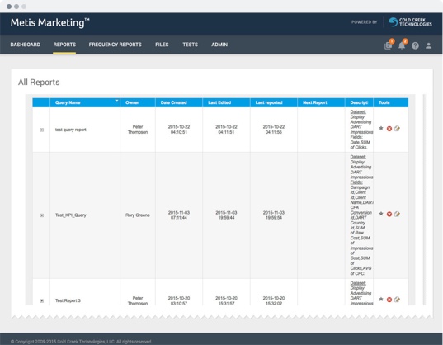Viewport: 443px width, 345px height.
Task: Star the Test_KPI_Query report
Action: (x=381, y=214)
